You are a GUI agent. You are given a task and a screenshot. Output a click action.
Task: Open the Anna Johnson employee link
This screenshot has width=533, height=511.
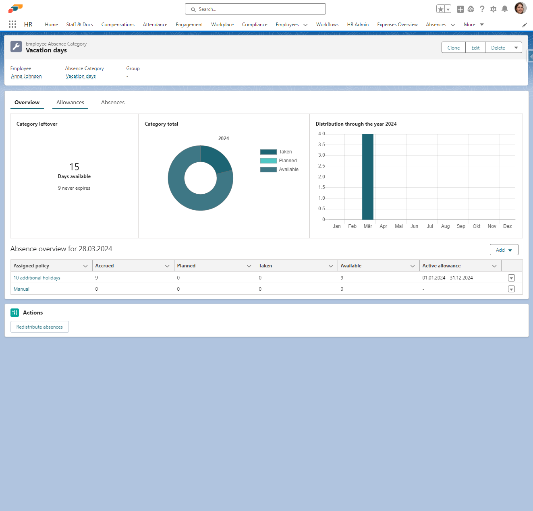[x=27, y=76]
